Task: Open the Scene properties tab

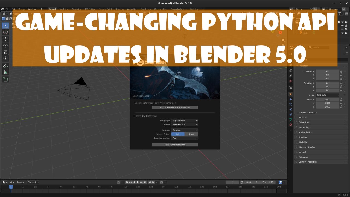Action: point(291,76)
